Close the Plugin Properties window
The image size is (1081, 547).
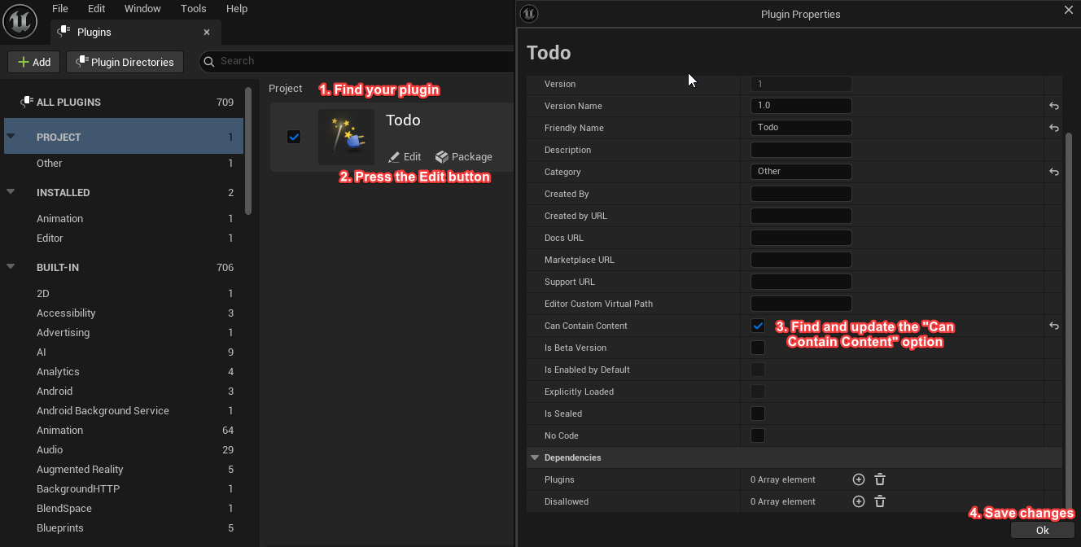click(1069, 10)
